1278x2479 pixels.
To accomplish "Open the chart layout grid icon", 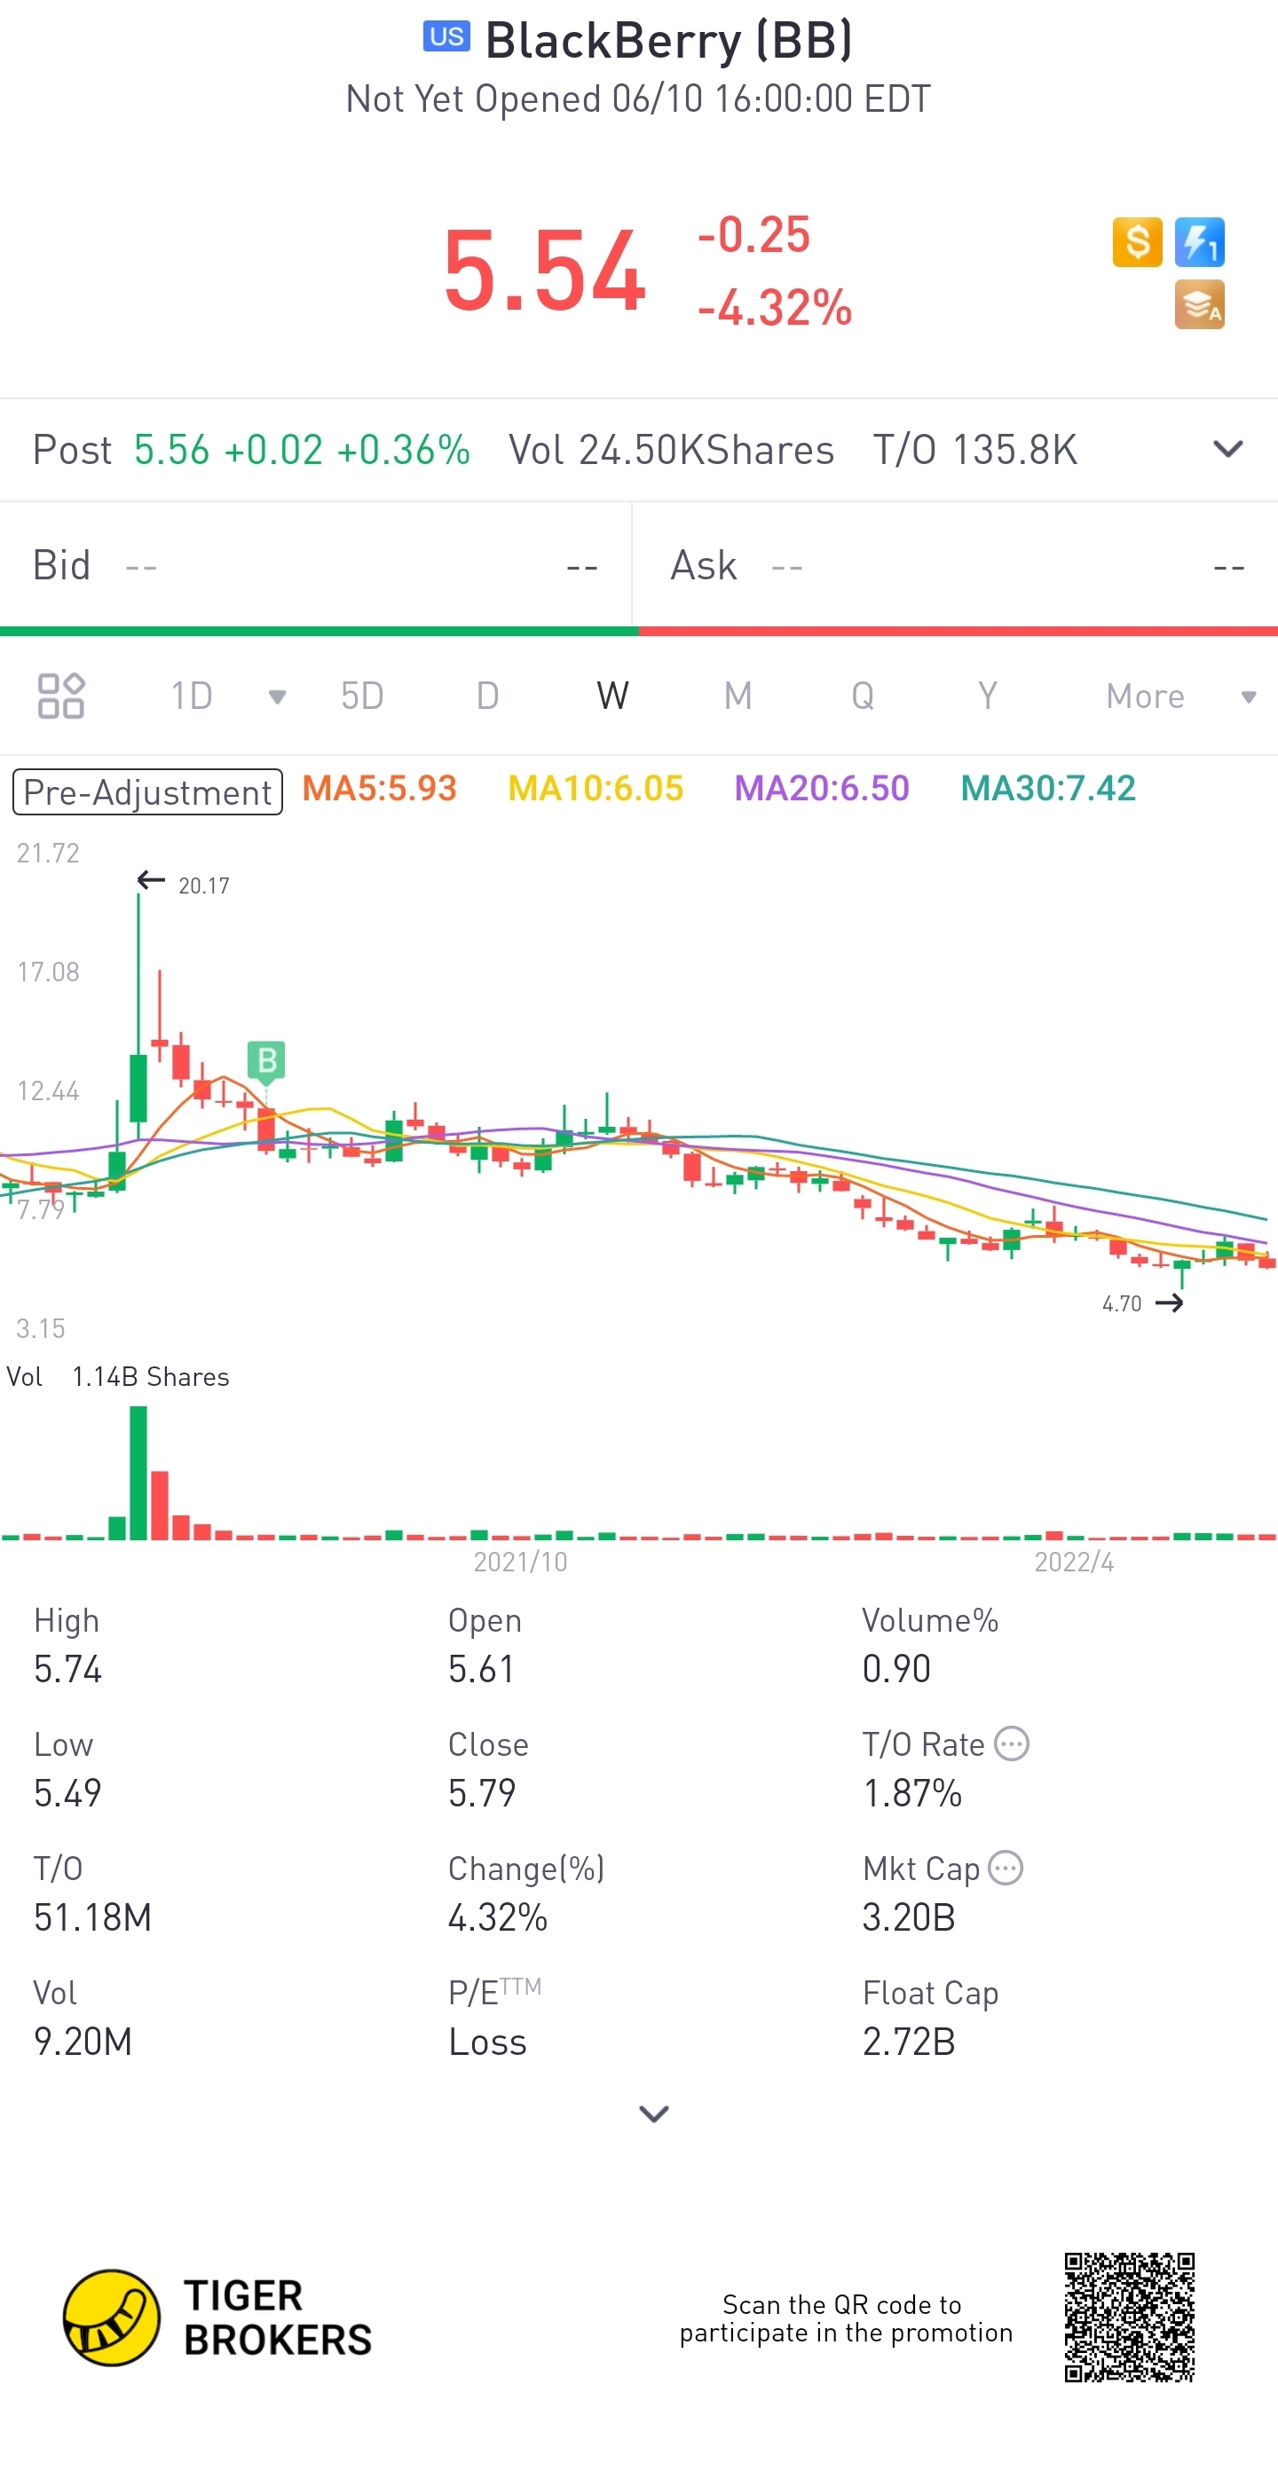I will pos(60,696).
